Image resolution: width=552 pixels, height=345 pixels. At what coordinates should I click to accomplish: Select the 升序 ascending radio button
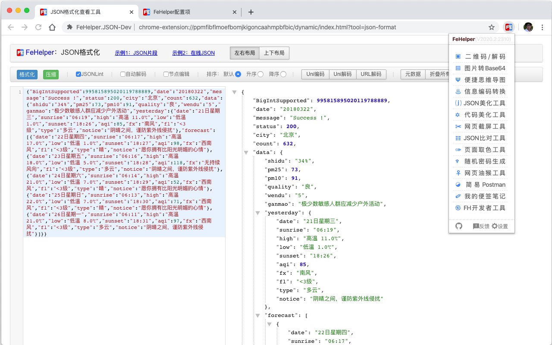click(x=260, y=74)
